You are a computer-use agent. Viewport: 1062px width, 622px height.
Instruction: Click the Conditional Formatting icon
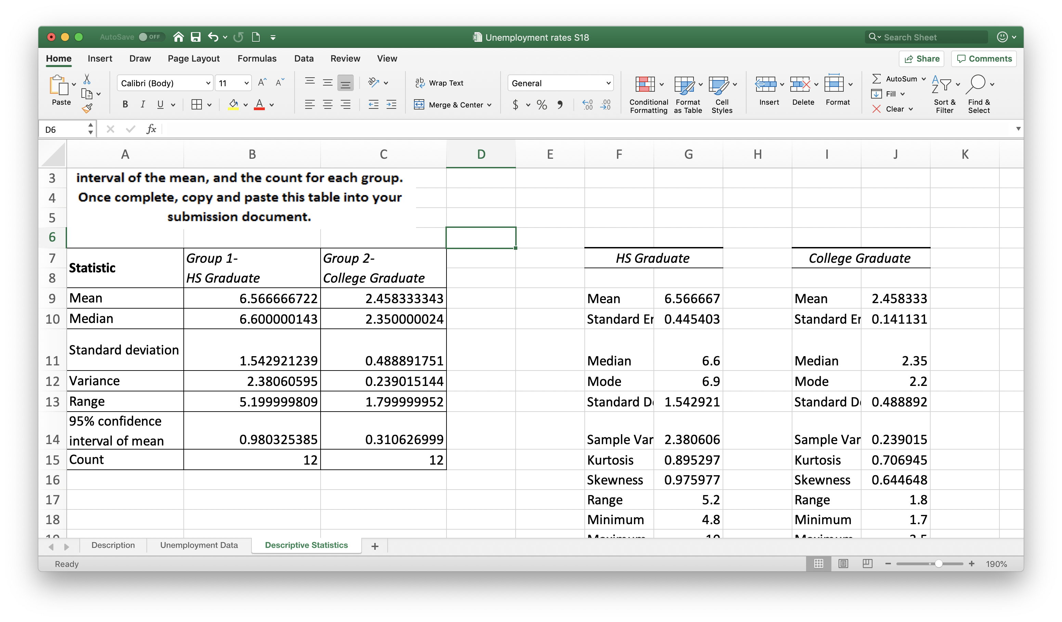pos(645,84)
